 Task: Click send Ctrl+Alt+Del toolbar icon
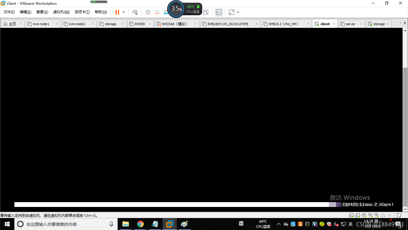(135, 12)
